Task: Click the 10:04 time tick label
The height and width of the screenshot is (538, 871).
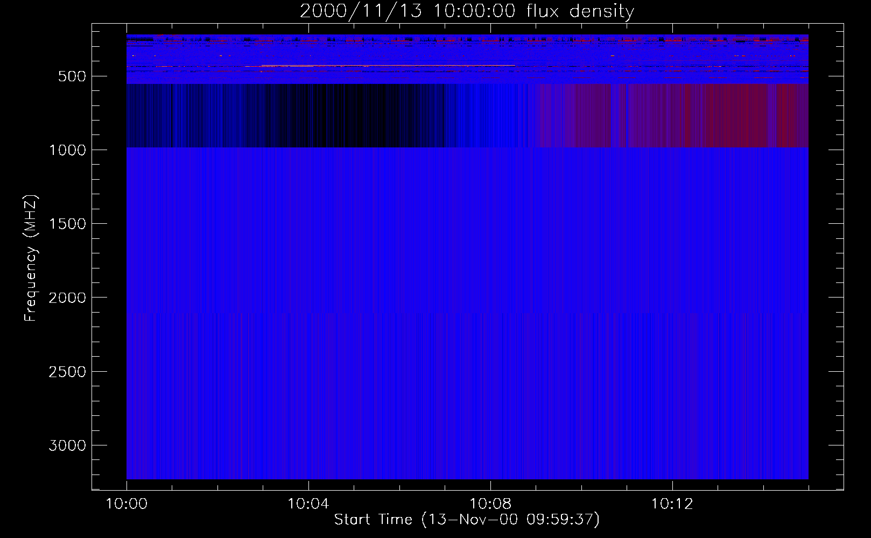Action: click(308, 504)
